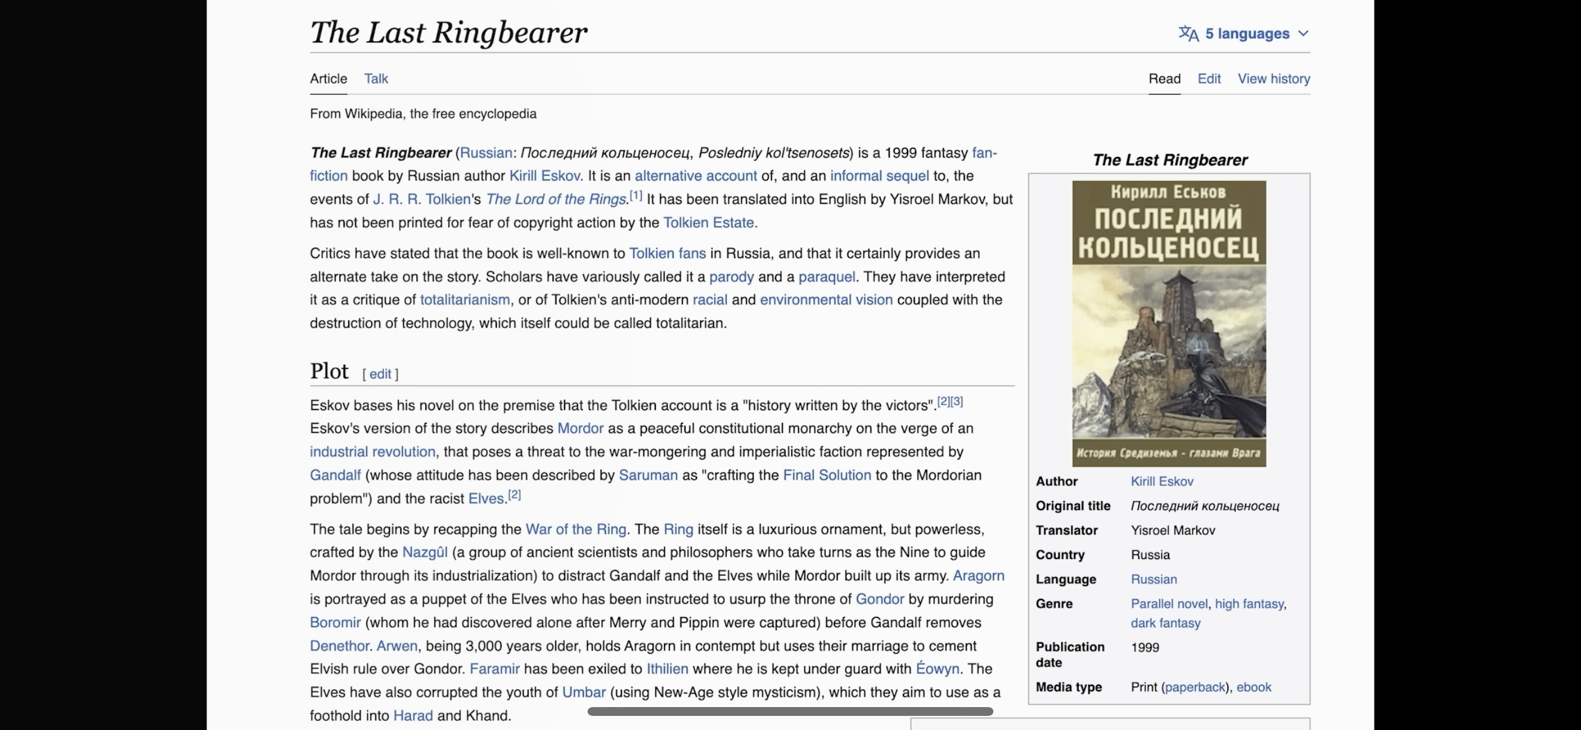
Task: Open citation reference [1]
Action: [x=636, y=195]
